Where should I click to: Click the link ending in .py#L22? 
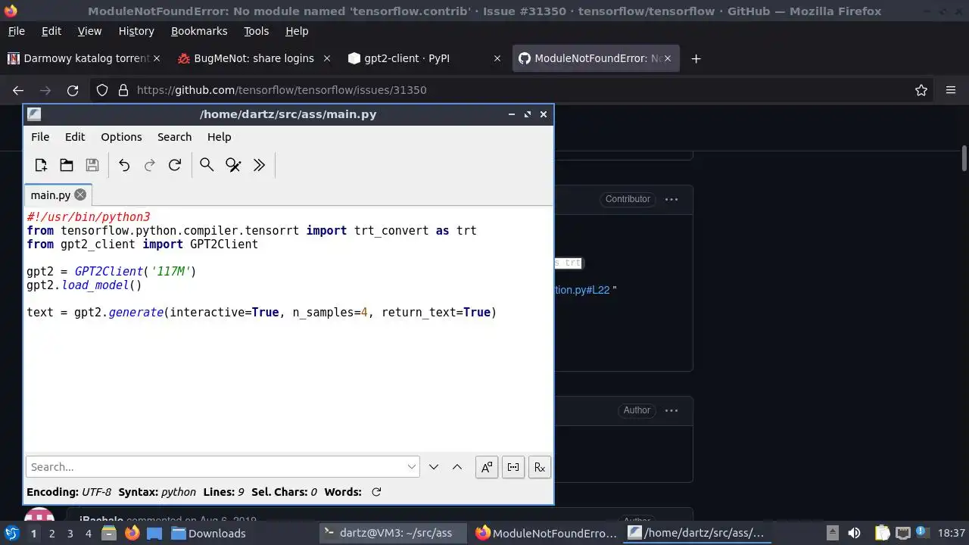582,290
